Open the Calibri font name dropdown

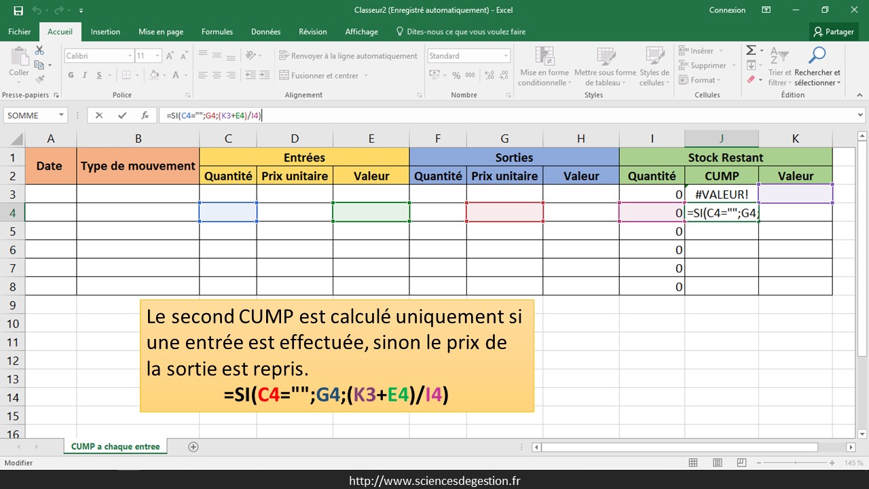pyautogui.click(x=130, y=56)
